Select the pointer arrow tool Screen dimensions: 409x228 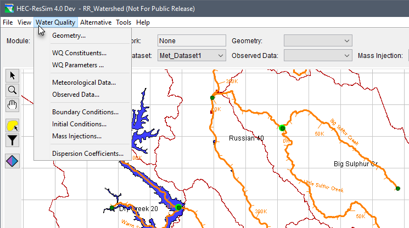click(12, 75)
